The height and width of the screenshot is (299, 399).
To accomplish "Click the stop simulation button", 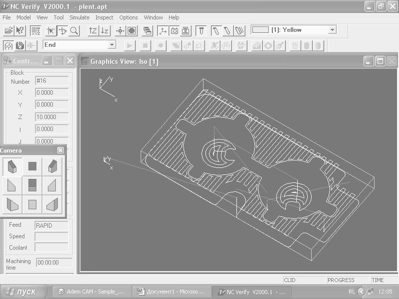I will point(145,46).
